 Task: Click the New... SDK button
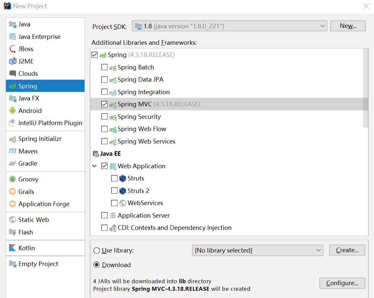(348, 26)
